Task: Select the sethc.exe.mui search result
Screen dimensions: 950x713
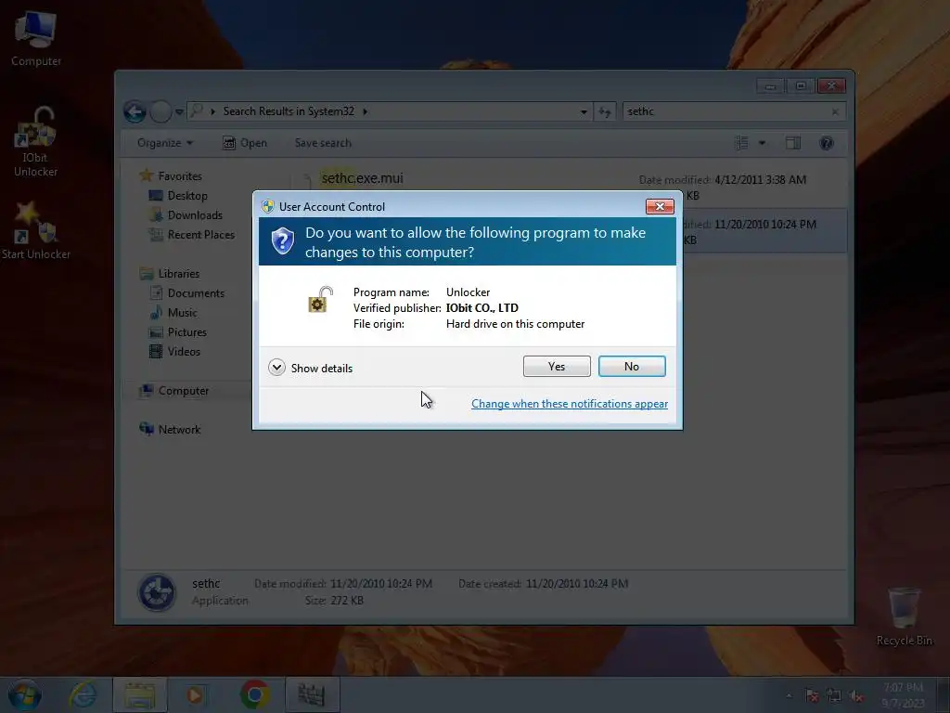Action: 362,178
